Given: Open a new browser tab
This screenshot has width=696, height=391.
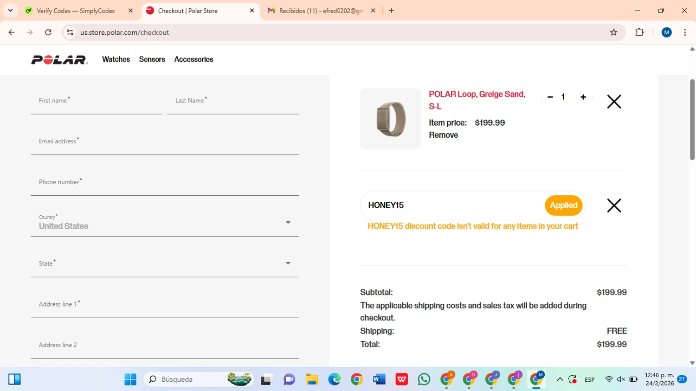Looking at the screenshot, I should (392, 11).
